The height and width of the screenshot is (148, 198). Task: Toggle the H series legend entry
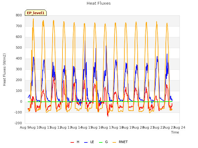coord(75,142)
